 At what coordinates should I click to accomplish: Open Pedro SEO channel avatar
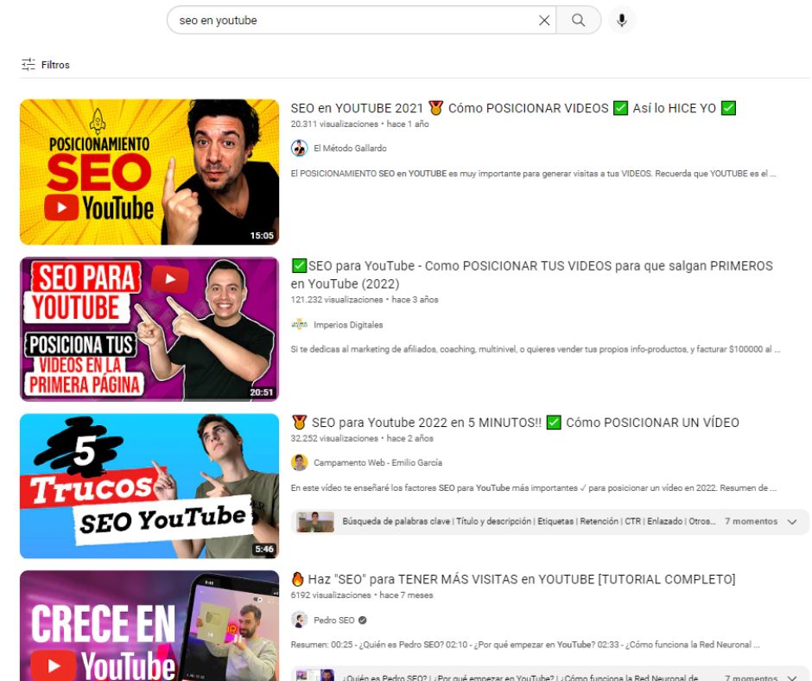[x=298, y=620]
